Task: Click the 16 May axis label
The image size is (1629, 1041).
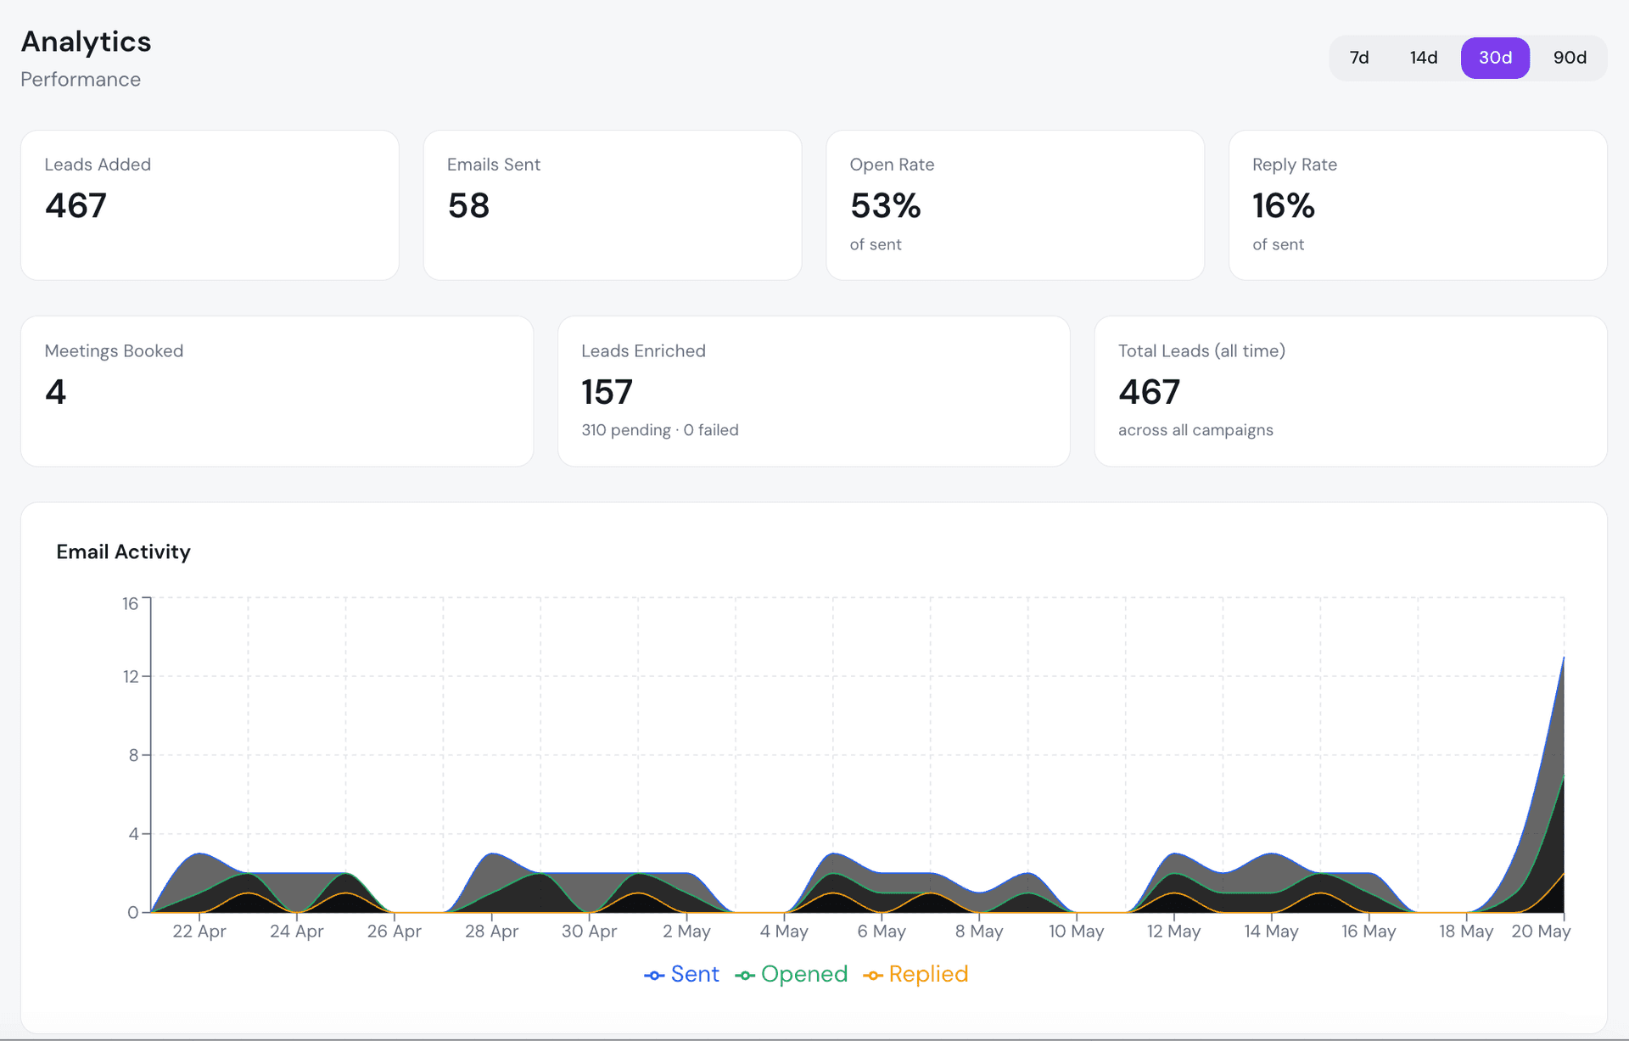Action: click(x=1369, y=931)
